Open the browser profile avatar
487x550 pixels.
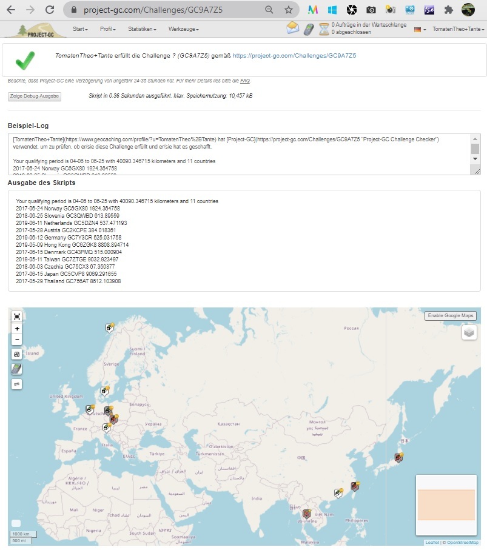(x=468, y=10)
